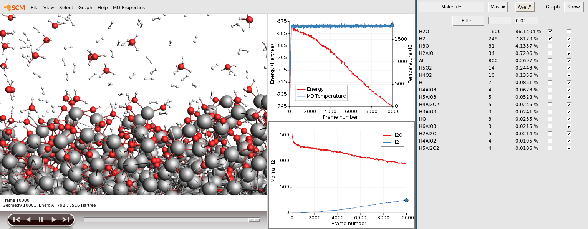
Task: Enable the Graph checkbox for H3O
Action: 550,46
